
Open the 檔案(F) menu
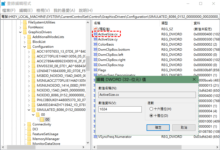coord(9,11)
